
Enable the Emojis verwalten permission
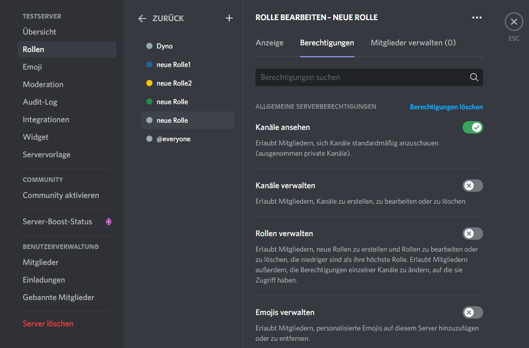[472, 312]
